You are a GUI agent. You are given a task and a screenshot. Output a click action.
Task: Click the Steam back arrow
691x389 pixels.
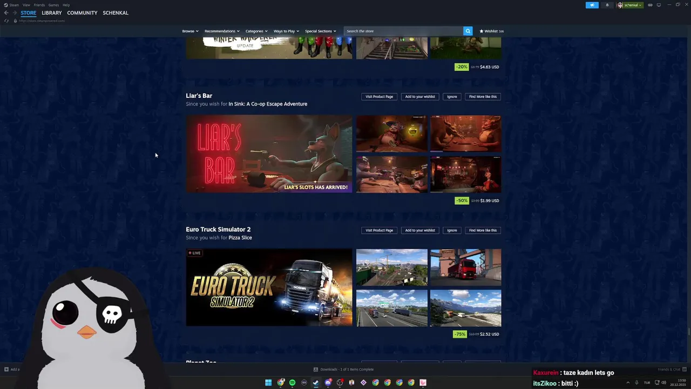[6, 13]
